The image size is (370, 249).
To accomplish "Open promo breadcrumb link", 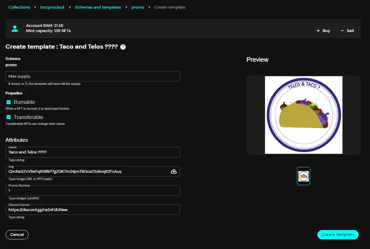I will coord(138,7).
